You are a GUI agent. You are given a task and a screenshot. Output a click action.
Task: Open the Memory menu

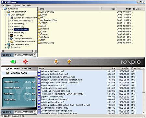point(9,5)
